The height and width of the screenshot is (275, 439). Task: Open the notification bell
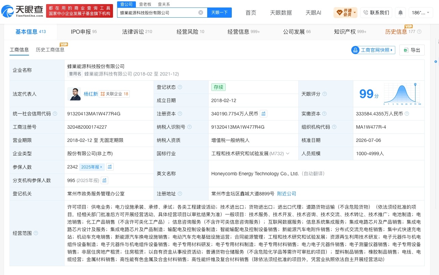click(x=400, y=13)
